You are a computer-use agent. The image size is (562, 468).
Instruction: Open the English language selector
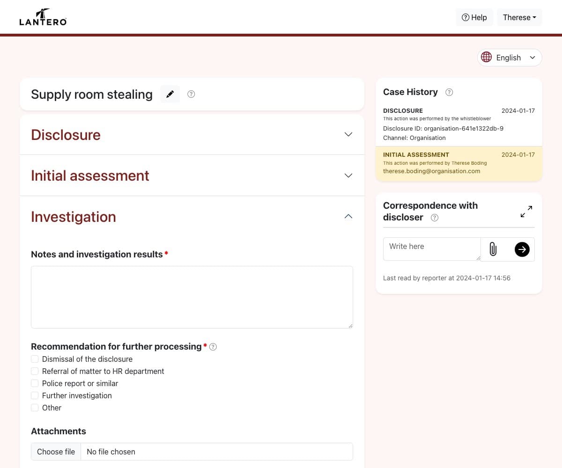(509, 57)
